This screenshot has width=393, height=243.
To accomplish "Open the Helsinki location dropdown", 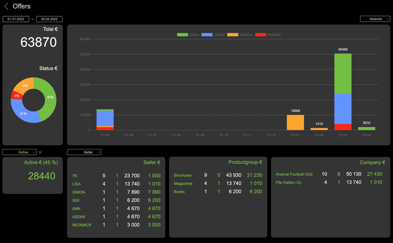I will (x=375, y=19).
